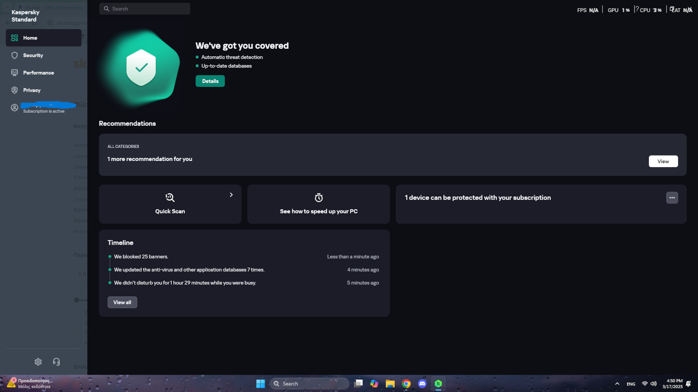Click the Security shield icon in the sidebar
Viewport: 698px width, 392px height.
14,55
